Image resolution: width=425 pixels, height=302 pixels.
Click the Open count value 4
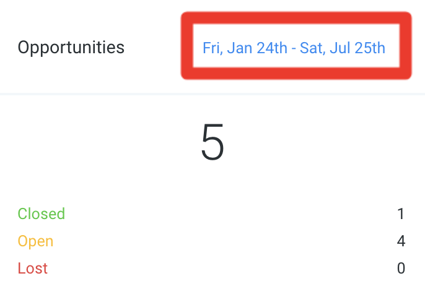[x=401, y=241]
